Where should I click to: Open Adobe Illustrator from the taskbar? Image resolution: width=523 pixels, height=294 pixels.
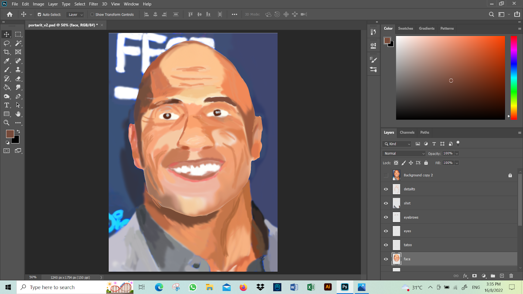(x=328, y=287)
